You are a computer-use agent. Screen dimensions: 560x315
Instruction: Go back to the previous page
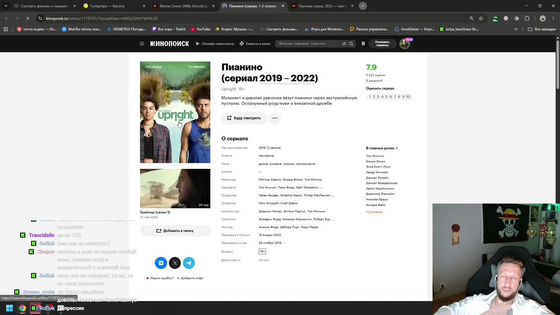click(7, 18)
